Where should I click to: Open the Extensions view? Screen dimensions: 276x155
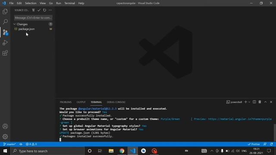(5, 53)
